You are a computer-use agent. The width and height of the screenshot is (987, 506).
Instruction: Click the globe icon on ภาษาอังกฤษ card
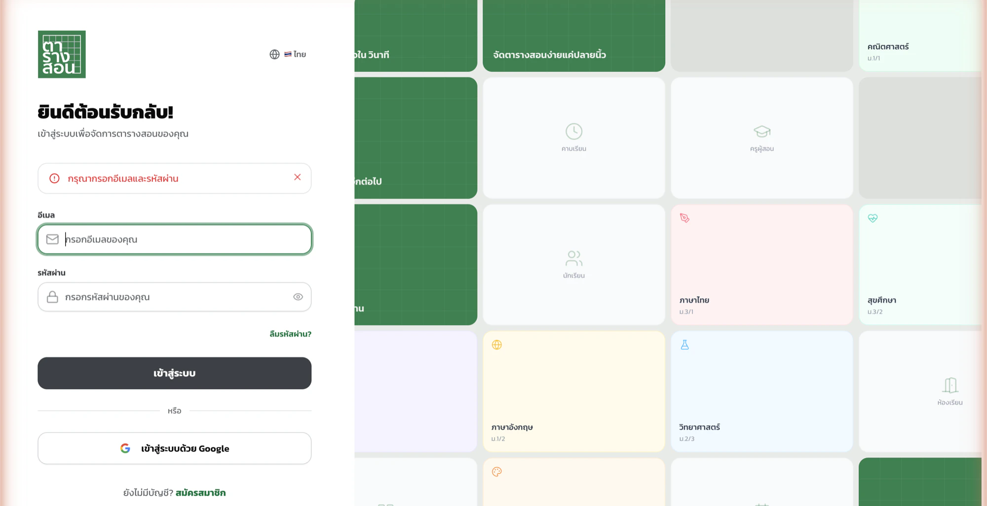[497, 345]
